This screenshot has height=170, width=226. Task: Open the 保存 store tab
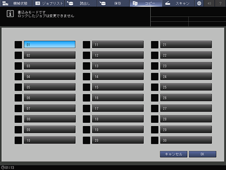click(114, 3)
